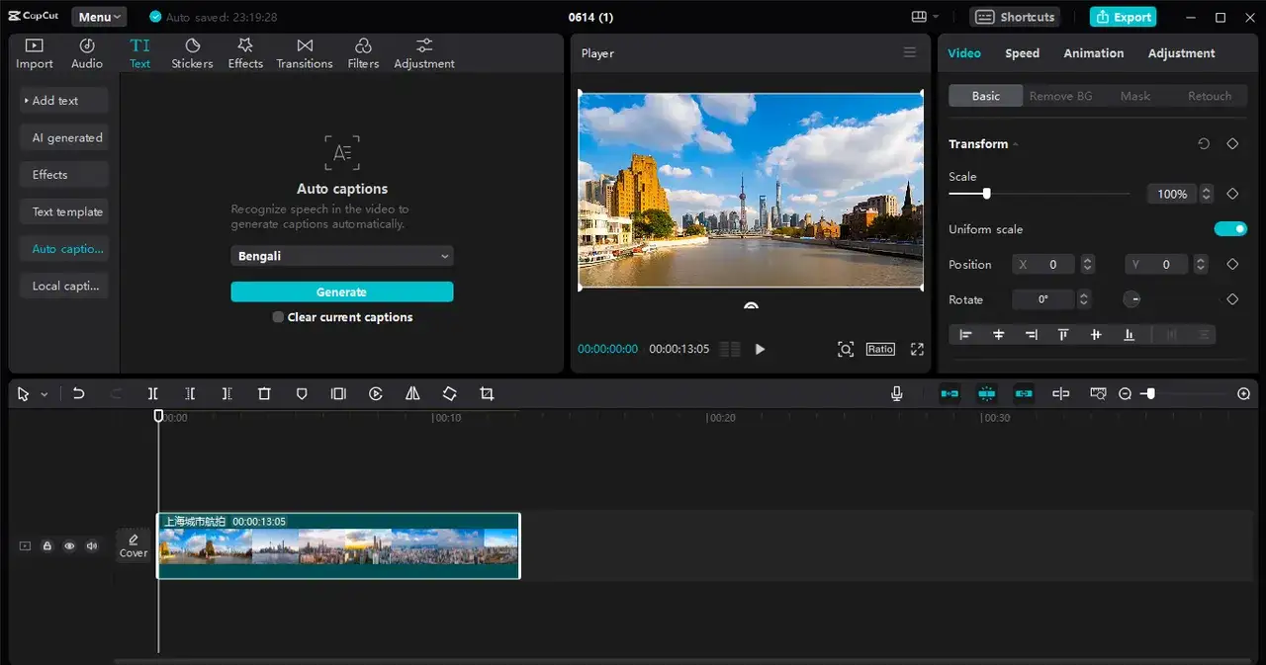
Task: Click the Scale slider handle
Action: click(x=986, y=194)
